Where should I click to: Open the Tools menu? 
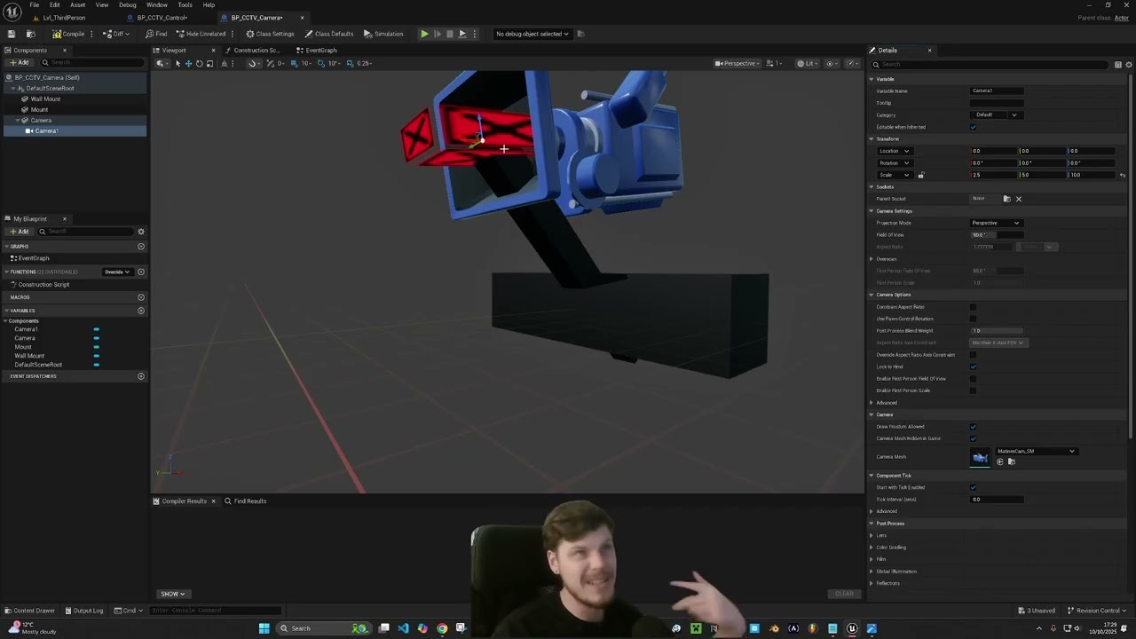(x=185, y=4)
